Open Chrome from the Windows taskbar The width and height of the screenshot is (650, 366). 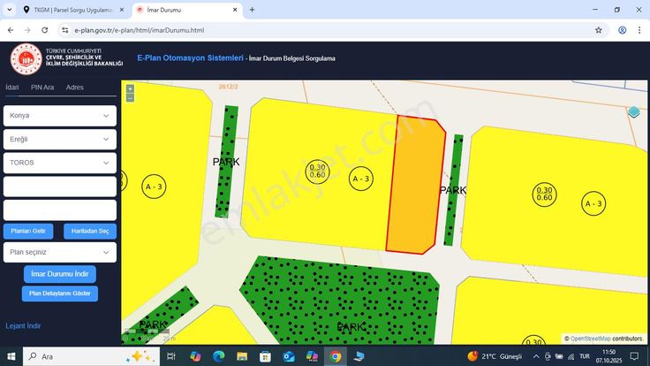[x=335, y=356]
